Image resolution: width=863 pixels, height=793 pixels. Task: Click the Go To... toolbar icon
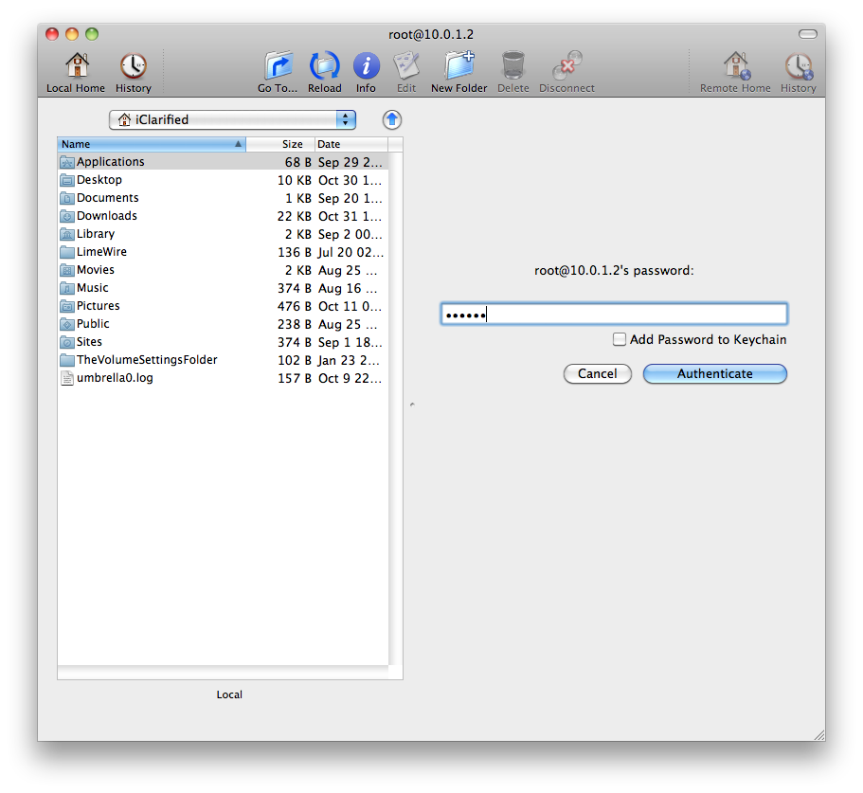(x=278, y=67)
